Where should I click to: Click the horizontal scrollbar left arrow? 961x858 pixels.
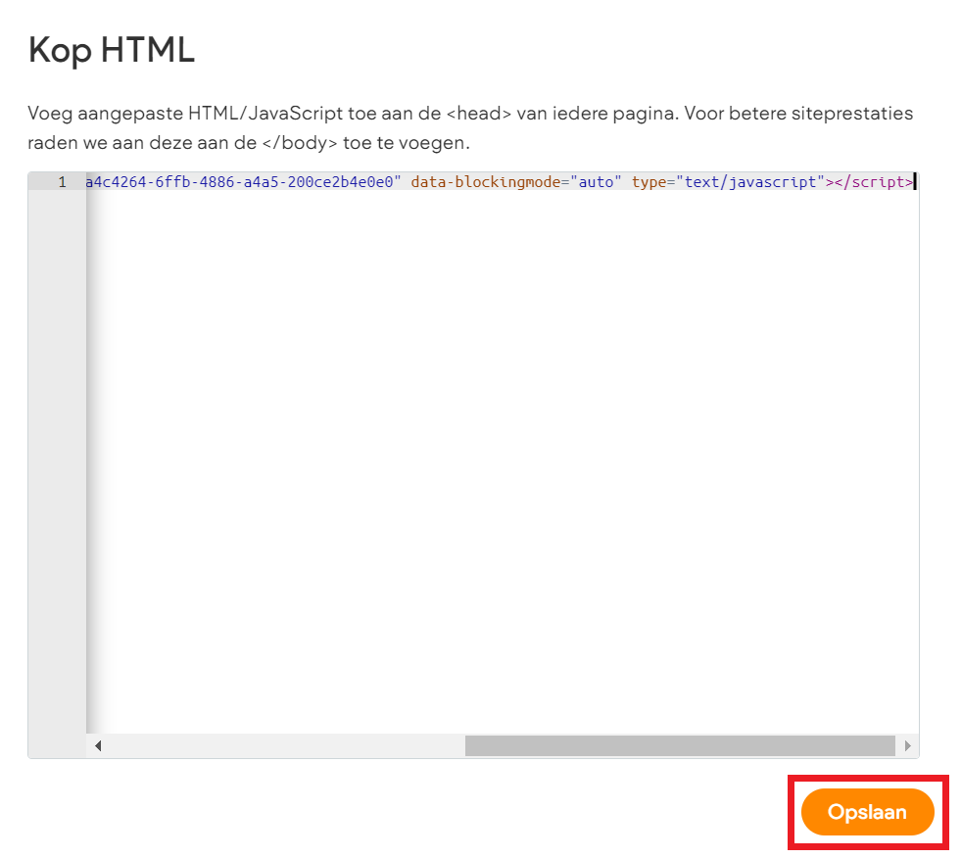click(x=98, y=746)
